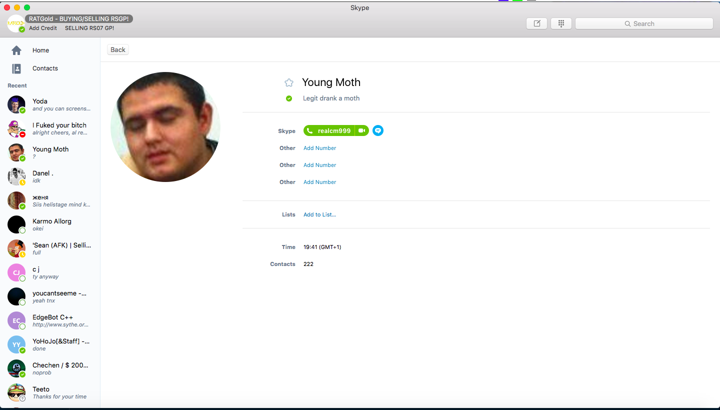Call realcm999 using the green phone button
This screenshot has width=720, height=410.
pos(329,130)
